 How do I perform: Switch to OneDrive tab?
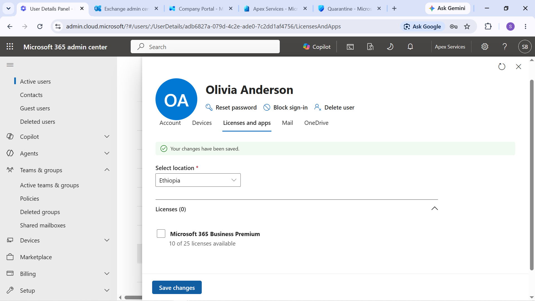point(316,123)
